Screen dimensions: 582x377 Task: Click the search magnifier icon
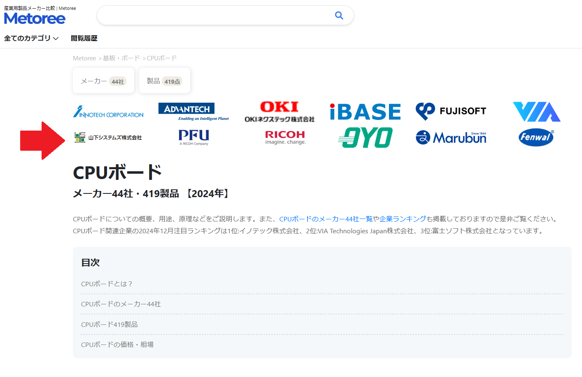[x=339, y=15]
